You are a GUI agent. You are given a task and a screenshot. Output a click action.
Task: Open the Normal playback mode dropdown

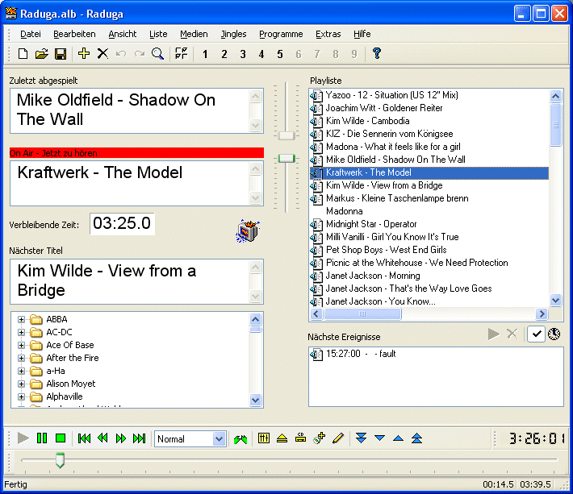tap(219, 439)
